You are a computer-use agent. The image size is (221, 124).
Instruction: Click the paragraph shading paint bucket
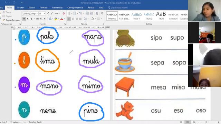(93, 19)
